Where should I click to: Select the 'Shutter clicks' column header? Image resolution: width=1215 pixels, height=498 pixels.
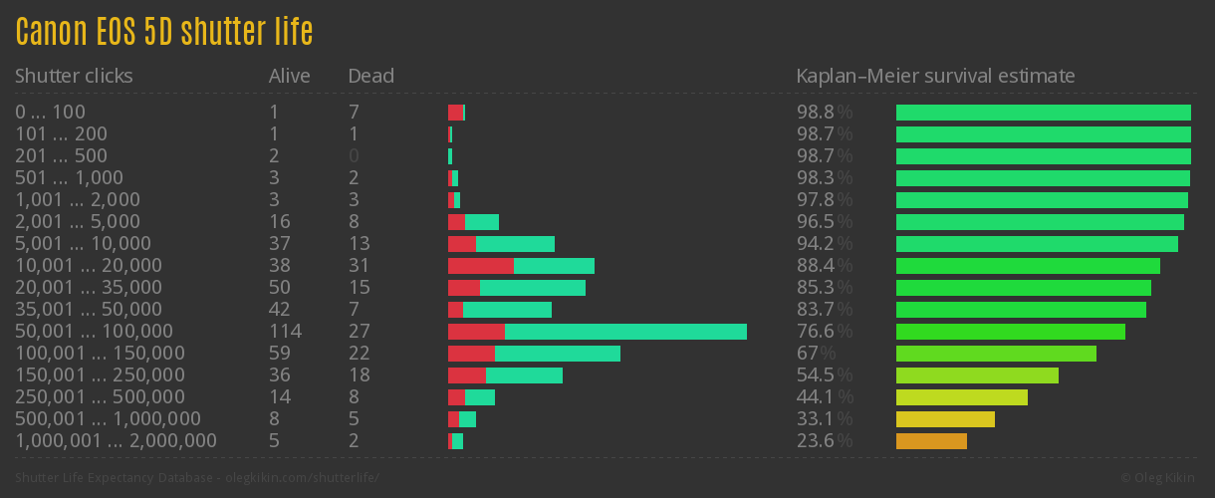pos(74,76)
